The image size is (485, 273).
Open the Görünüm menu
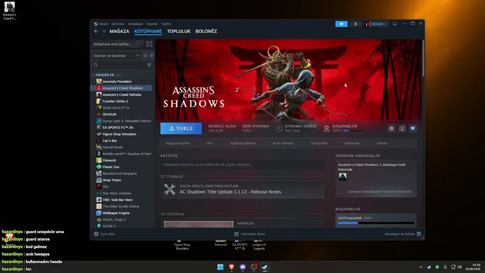118,24
